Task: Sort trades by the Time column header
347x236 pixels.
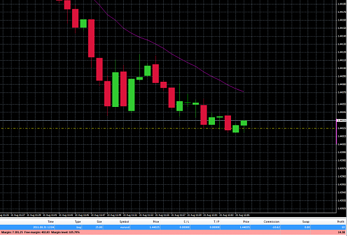Action: tap(51, 222)
